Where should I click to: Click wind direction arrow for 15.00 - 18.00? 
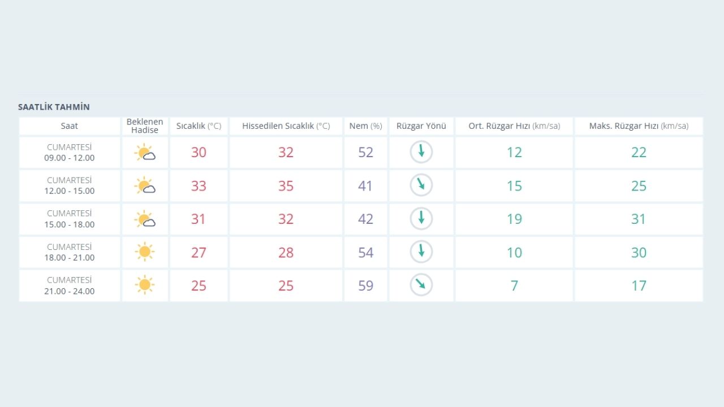pos(421,219)
